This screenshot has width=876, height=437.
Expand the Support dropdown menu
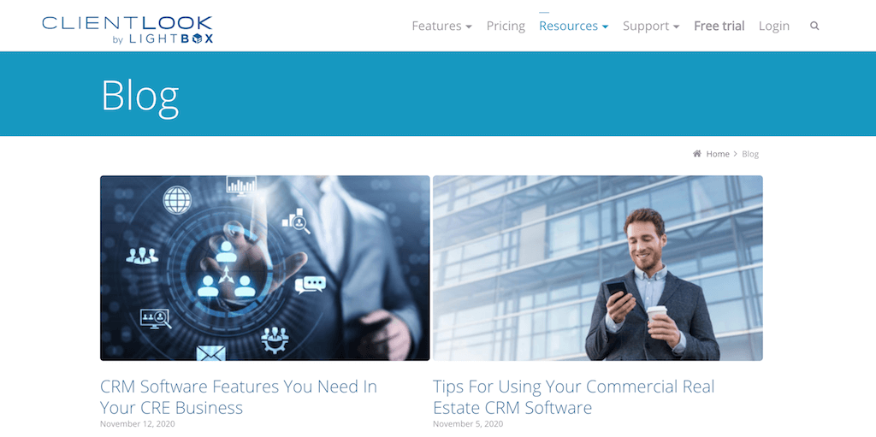coord(651,26)
